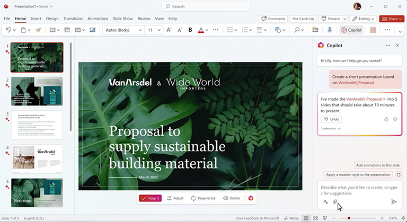Open Copilot from the ribbon
The image size is (407, 222).
pos(352,30)
